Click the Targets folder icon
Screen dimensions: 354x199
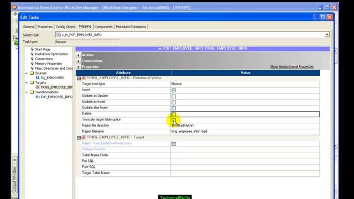(32, 82)
